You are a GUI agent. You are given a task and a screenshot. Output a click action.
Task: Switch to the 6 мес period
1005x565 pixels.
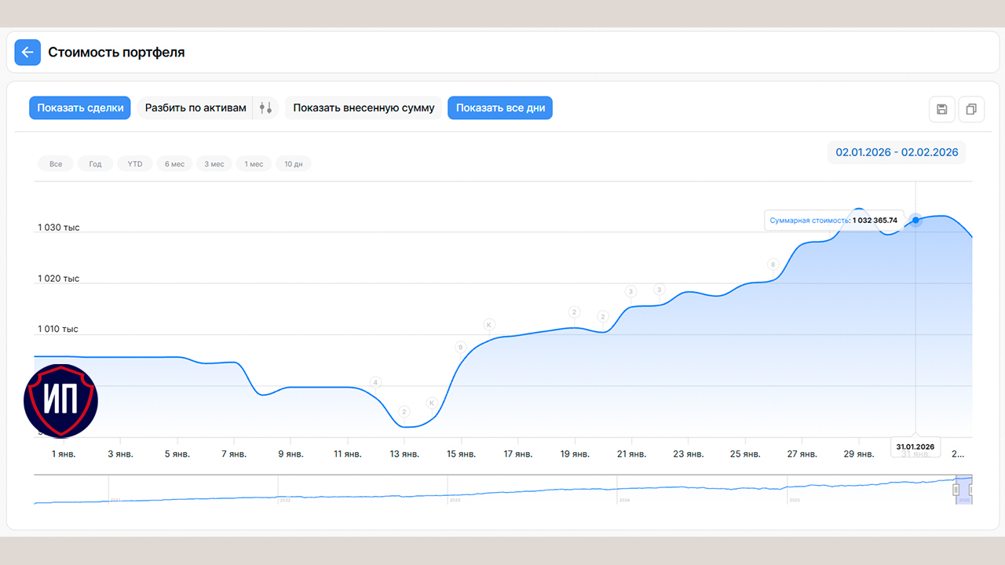coord(174,164)
